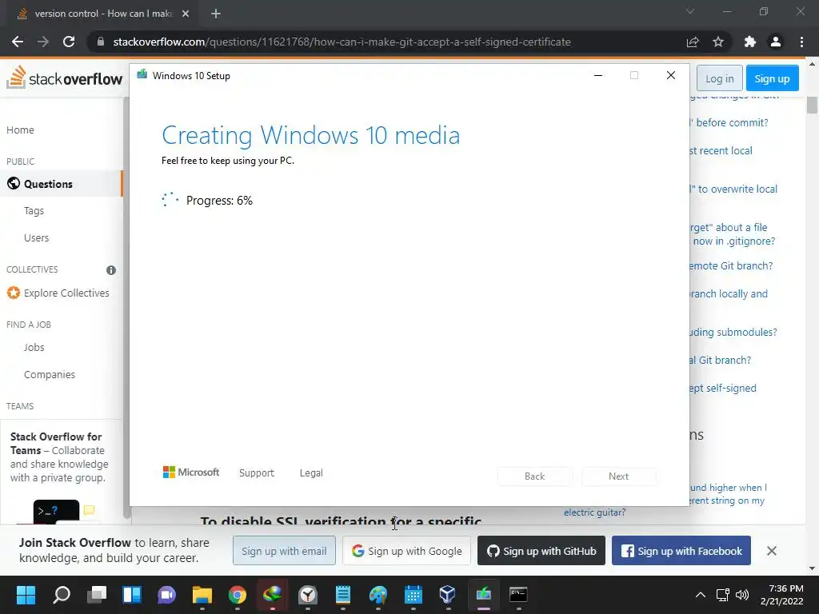819x614 pixels.
Task: Open the Command Prompt taskbar icon
Action: pos(518,594)
